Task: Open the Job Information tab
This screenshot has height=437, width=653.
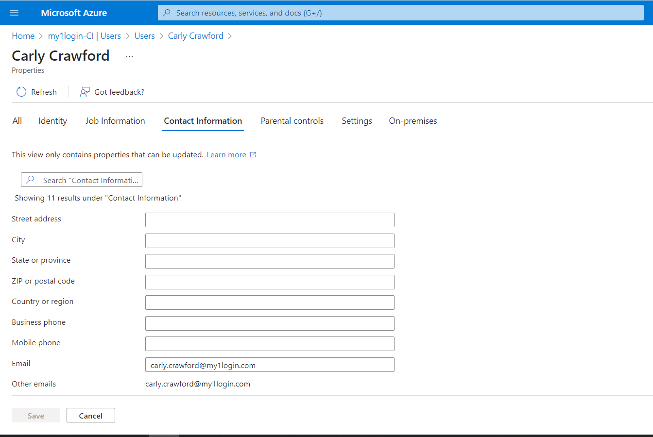Action: pyautogui.click(x=115, y=121)
